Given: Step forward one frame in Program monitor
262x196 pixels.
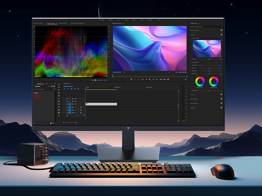Looking at the screenshot, I should pyautogui.click(x=153, y=79).
